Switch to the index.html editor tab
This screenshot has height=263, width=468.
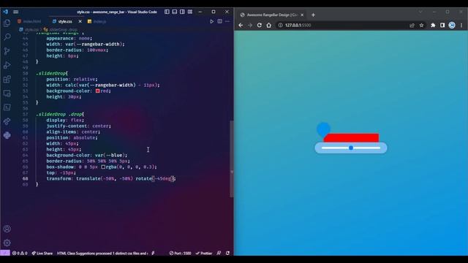click(29, 21)
